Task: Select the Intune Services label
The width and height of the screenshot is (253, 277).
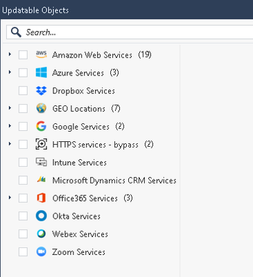Action: pos(79,163)
